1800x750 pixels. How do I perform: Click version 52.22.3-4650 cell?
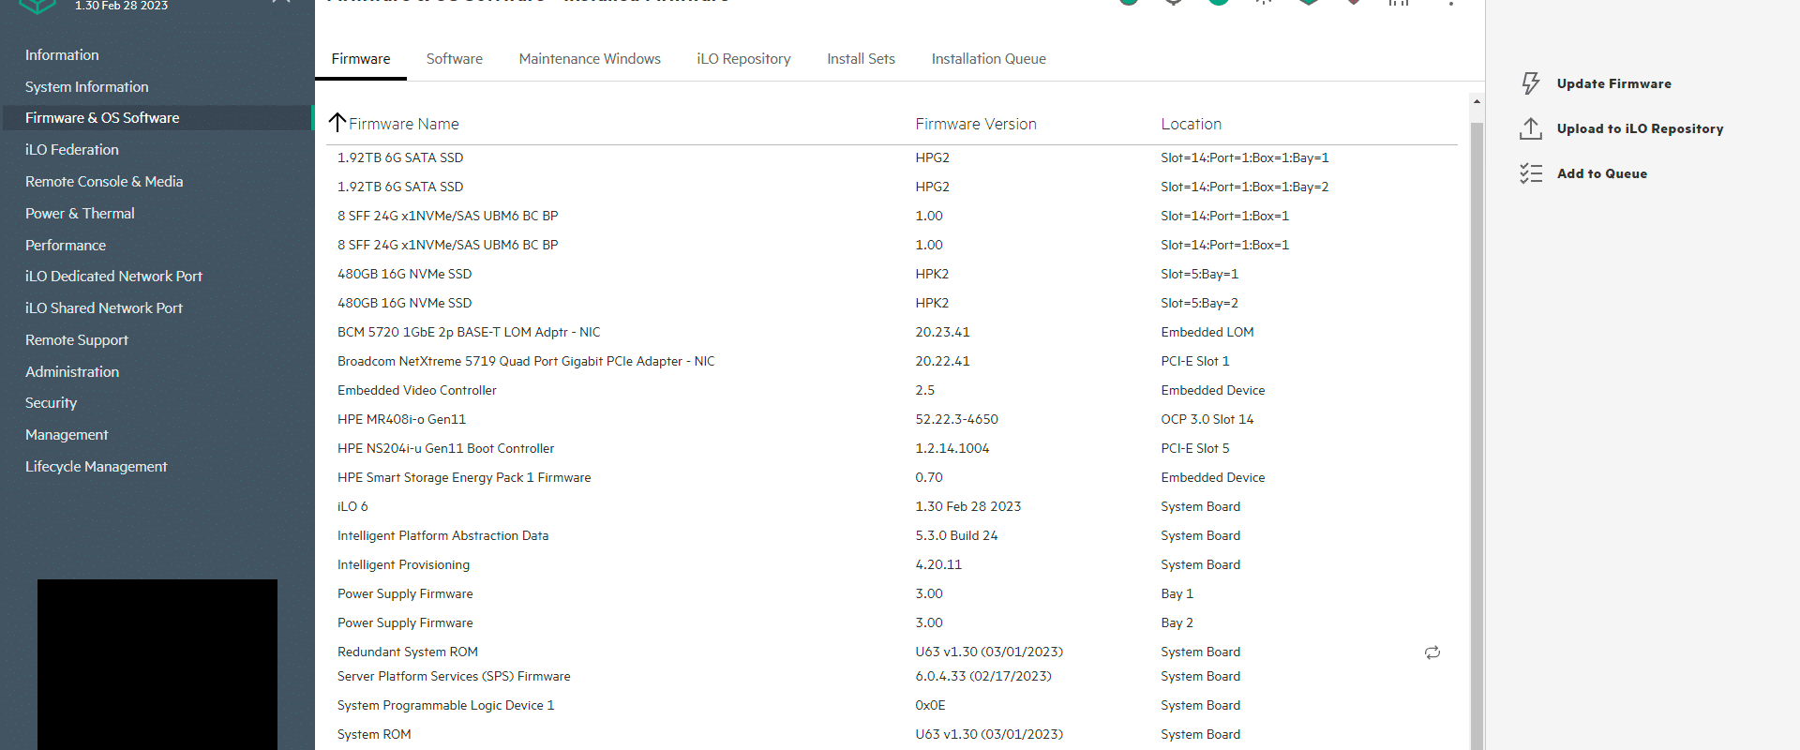[956, 419]
